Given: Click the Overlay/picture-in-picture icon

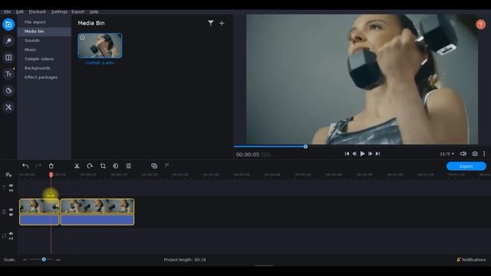Looking at the screenshot, I should pos(154,166).
